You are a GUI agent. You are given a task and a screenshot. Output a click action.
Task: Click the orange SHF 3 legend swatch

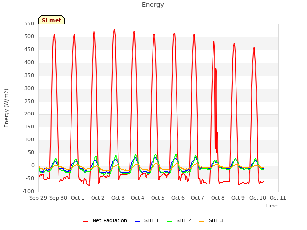[201, 221]
